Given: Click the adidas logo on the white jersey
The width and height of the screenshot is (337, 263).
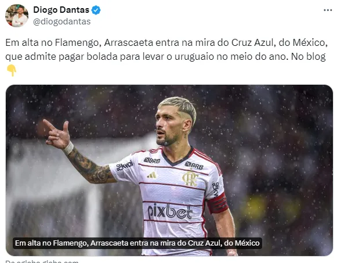Looking at the screenshot, I should (x=152, y=175).
